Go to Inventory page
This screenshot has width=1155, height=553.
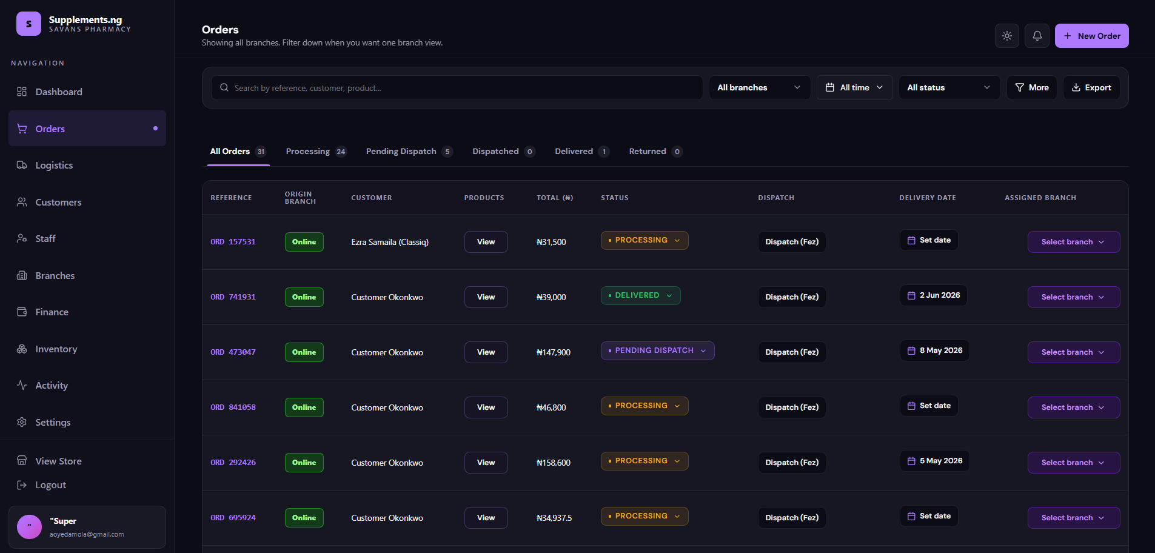(56, 349)
